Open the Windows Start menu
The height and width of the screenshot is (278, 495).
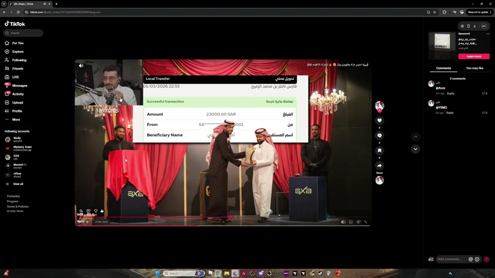coord(158,273)
